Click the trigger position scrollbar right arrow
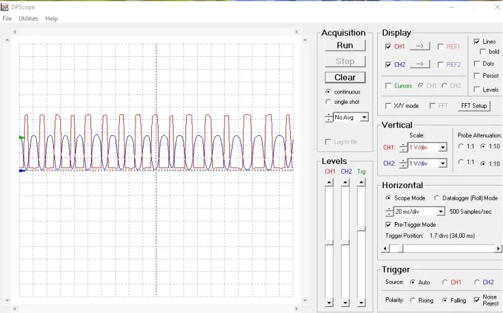The image size is (503, 313). (x=498, y=248)
